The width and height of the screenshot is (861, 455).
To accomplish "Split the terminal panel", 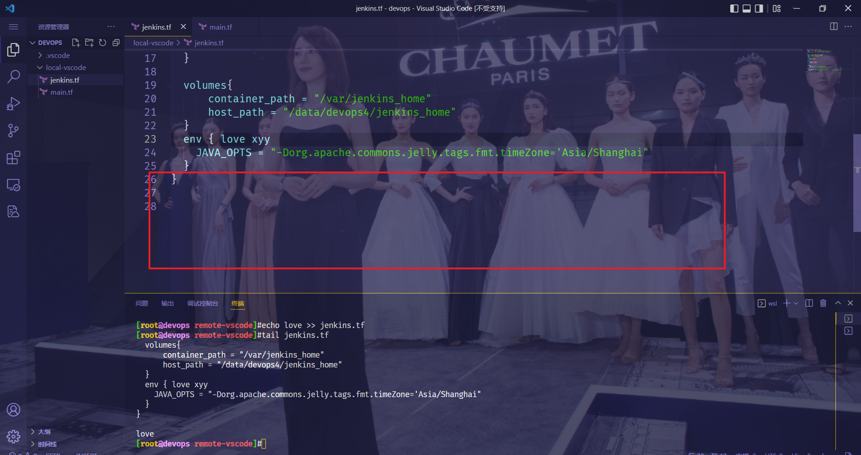I will (809, 303).
